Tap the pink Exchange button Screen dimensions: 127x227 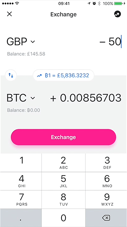pos(63,137)
